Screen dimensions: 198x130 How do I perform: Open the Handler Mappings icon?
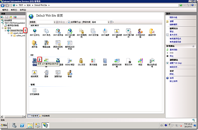click(x=117, y=61)
